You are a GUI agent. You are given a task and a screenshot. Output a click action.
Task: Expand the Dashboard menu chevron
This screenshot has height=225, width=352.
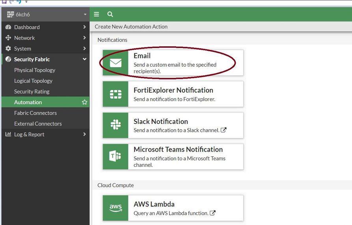[x=84, y=27]
